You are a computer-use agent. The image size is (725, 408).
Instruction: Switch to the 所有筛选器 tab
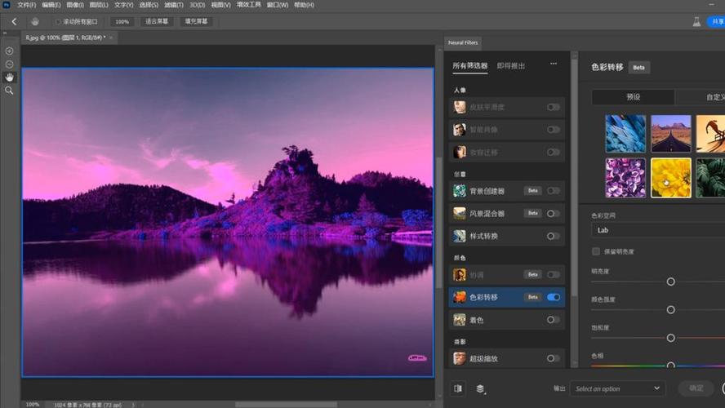point(469,65)
